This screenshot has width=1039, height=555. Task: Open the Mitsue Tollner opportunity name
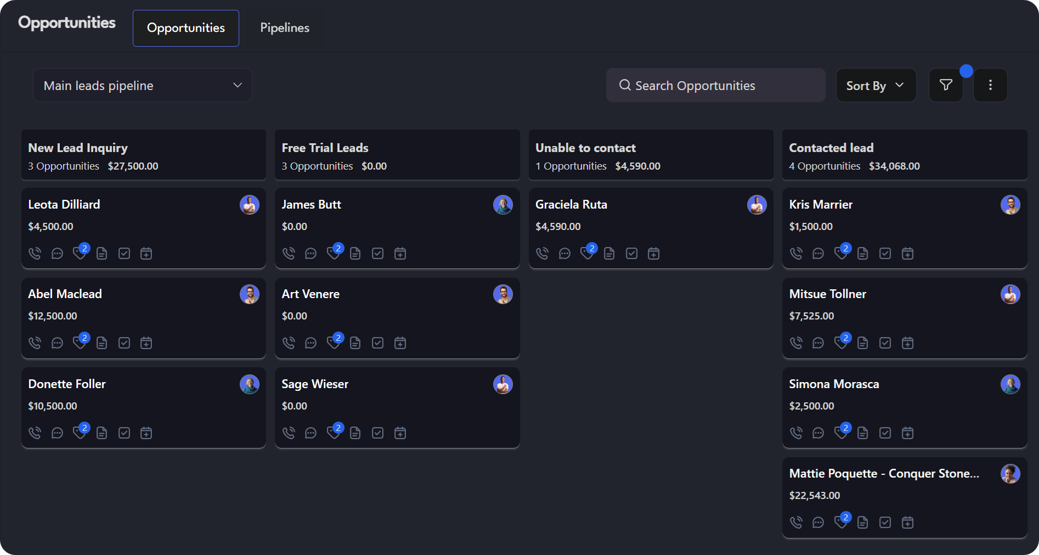[827, 294]
